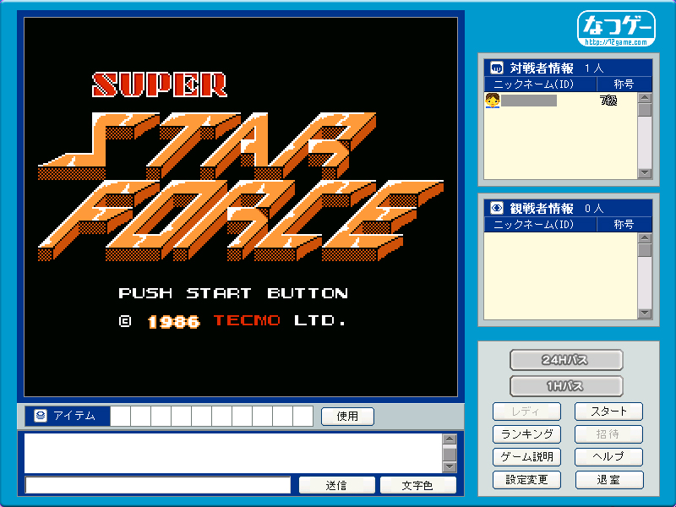This screenshot has width=676, height=507.
Task: Click 称号 column header in 観戦者情報
Action: 624,225
